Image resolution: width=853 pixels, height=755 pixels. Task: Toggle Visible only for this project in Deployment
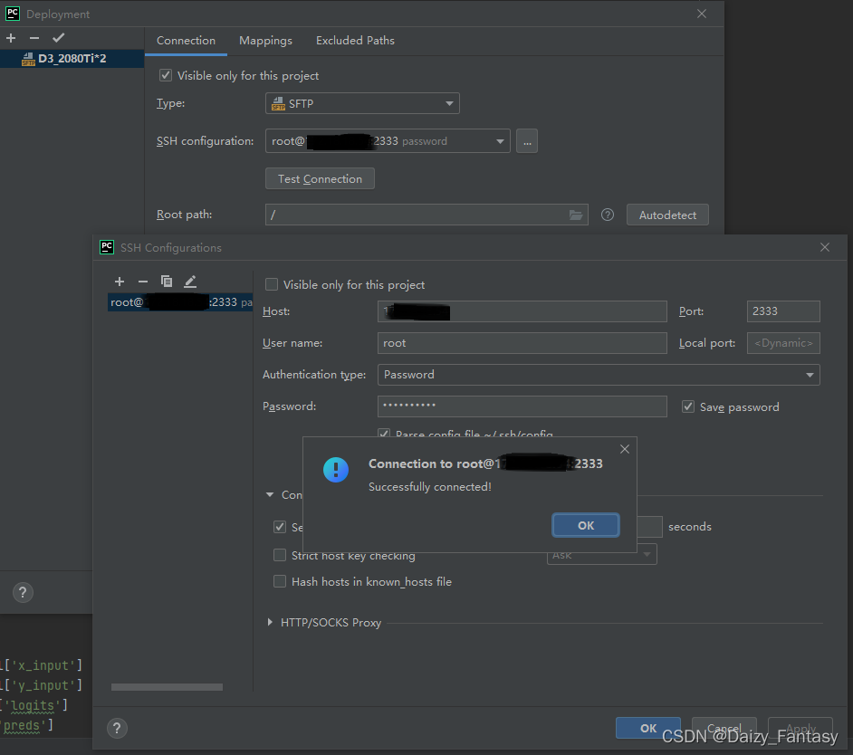pos(166,75)
